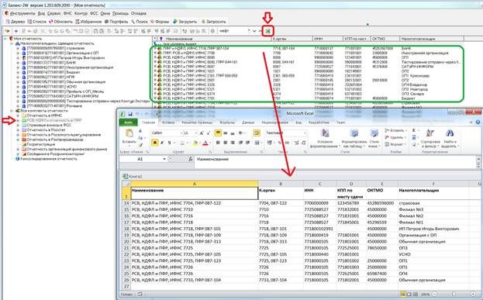Open the Контур menu
The height and width of the screenshot is (300, 483).
coord(81,13)
